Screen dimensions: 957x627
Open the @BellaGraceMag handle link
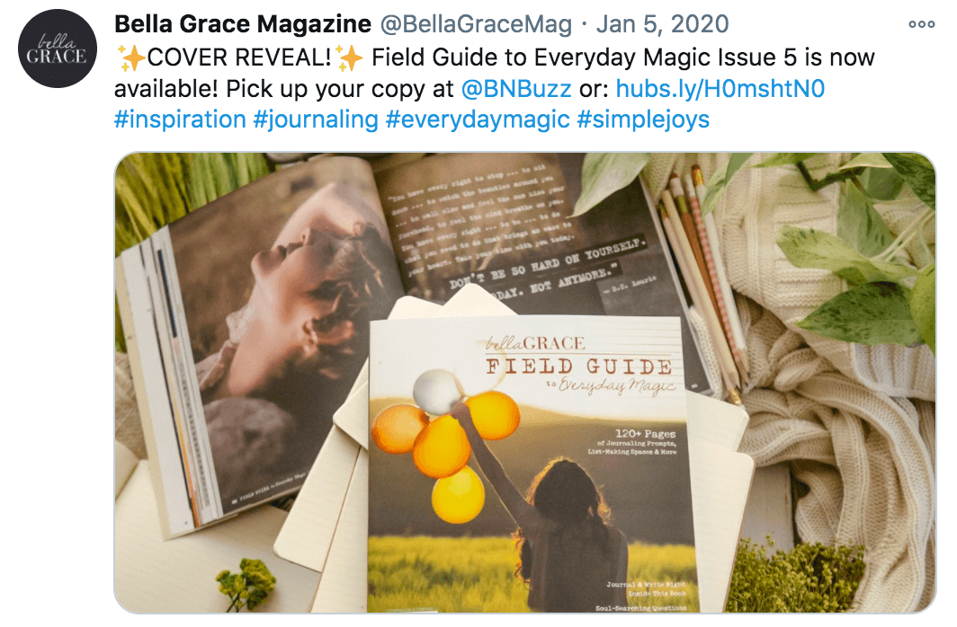tap(476, 24)
